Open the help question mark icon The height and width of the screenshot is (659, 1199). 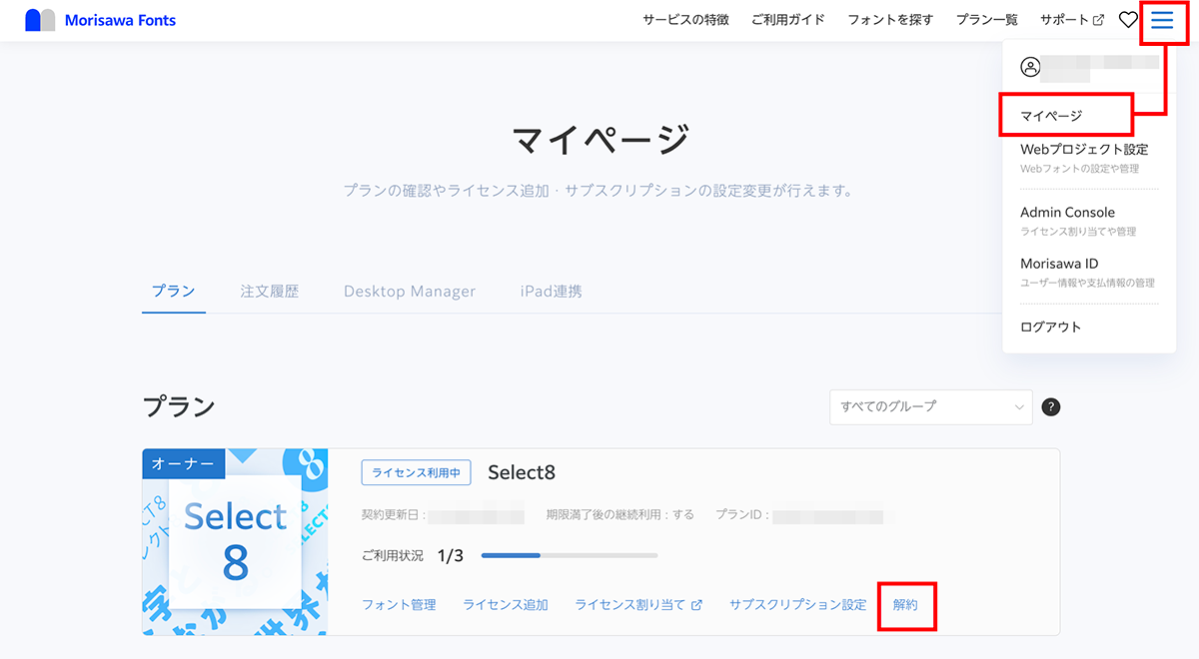[x=1050, y=406]
